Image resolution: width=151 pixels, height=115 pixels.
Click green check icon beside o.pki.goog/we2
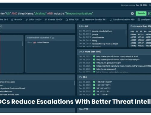click(94, 69)
